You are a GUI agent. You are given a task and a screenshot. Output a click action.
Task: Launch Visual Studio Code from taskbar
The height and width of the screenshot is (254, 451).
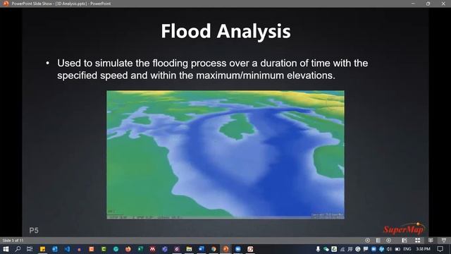point(67,249)
